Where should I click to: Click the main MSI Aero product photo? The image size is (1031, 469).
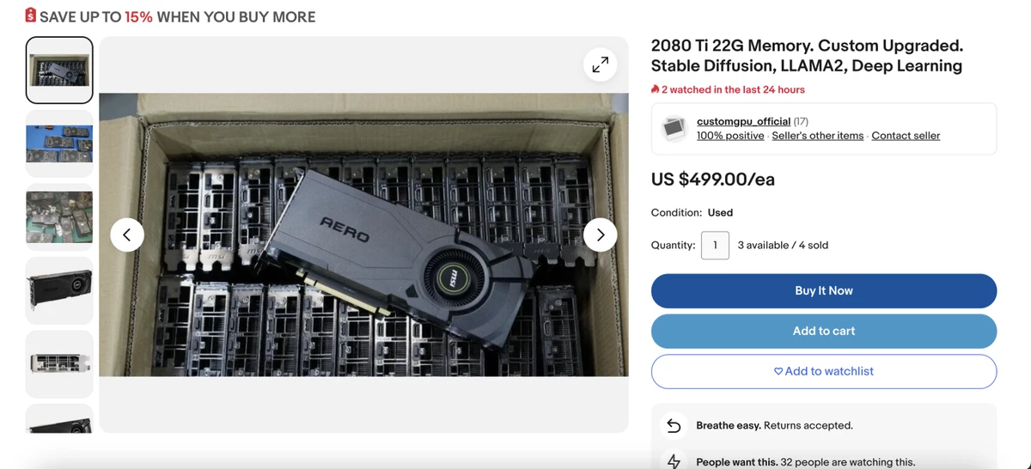click(363, 234)
